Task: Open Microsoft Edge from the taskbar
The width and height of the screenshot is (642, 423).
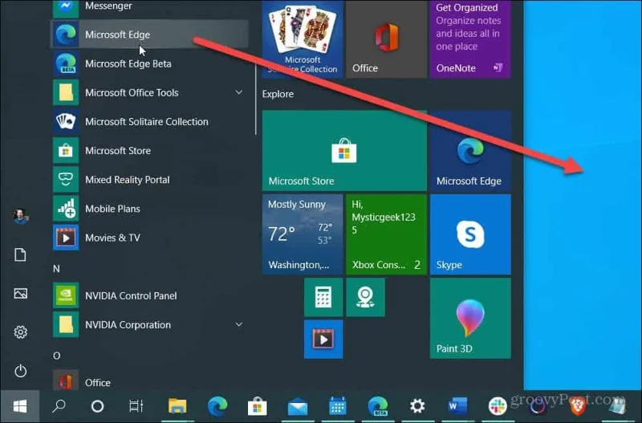Action: (217, 406)
